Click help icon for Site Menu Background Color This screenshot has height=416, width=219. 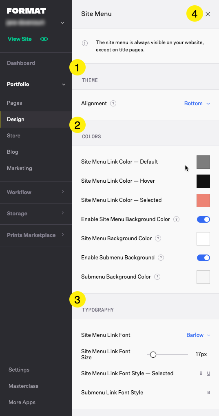158,239
